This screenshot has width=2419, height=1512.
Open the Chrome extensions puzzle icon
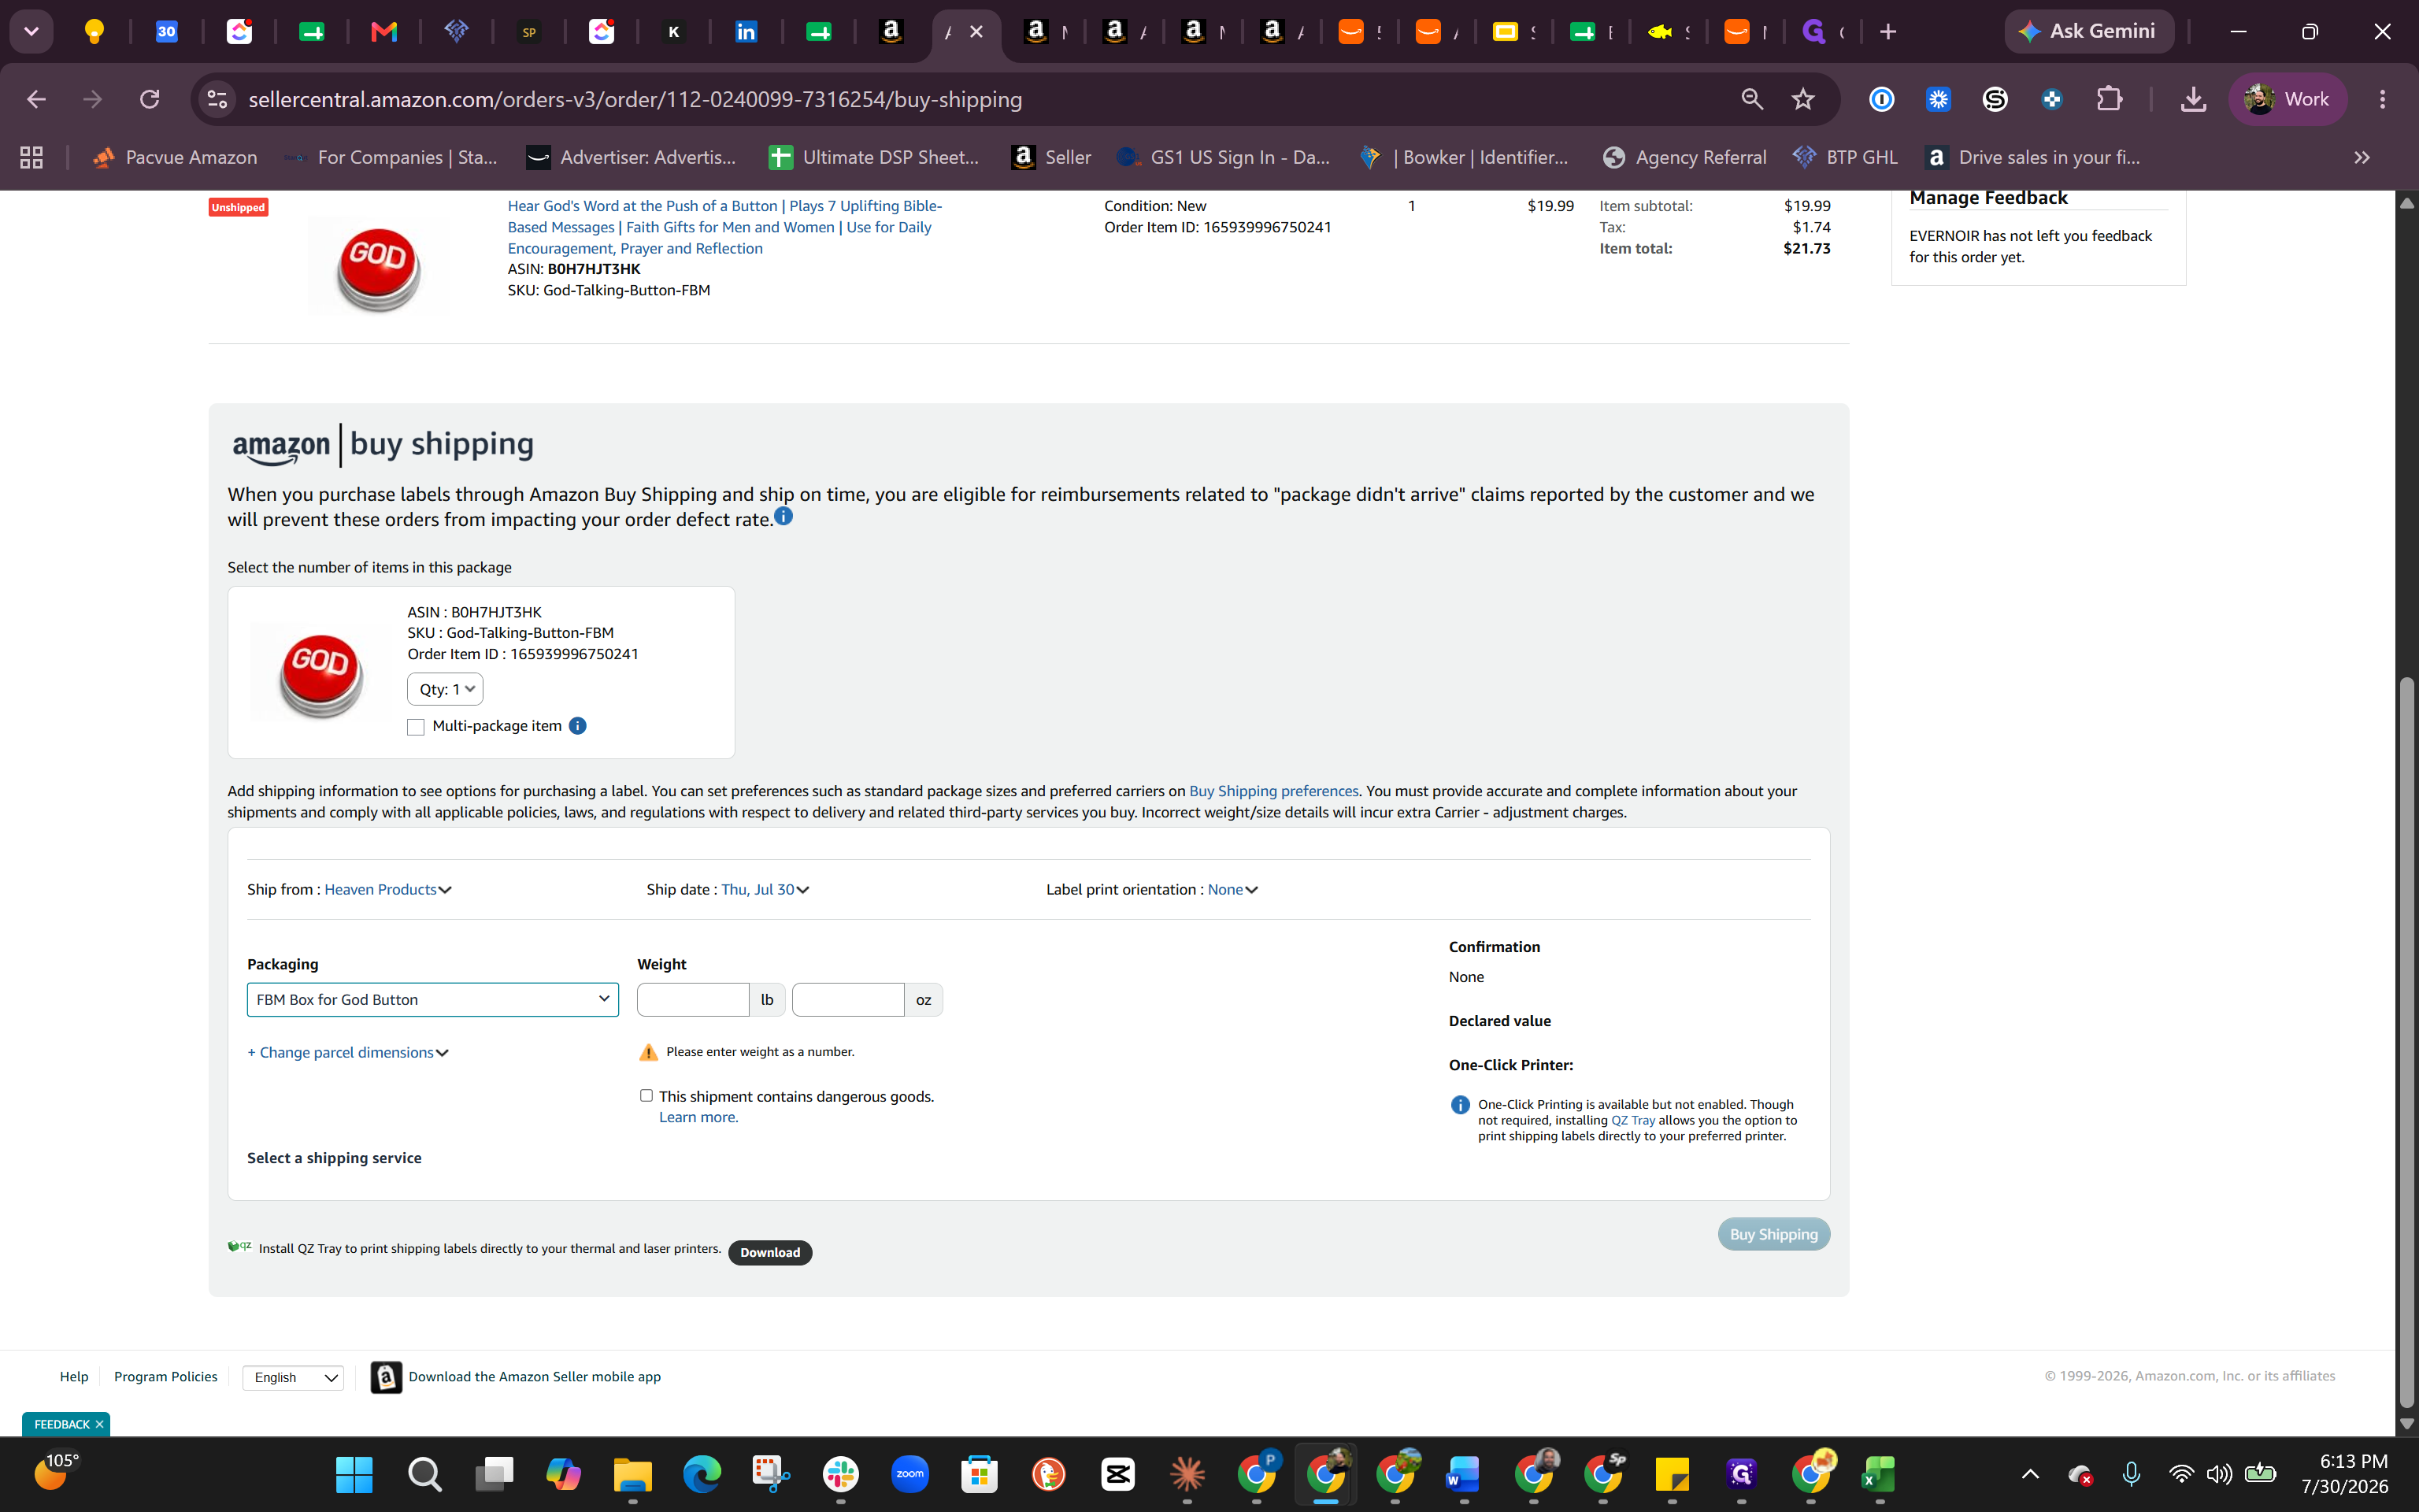pos(2109,99)
